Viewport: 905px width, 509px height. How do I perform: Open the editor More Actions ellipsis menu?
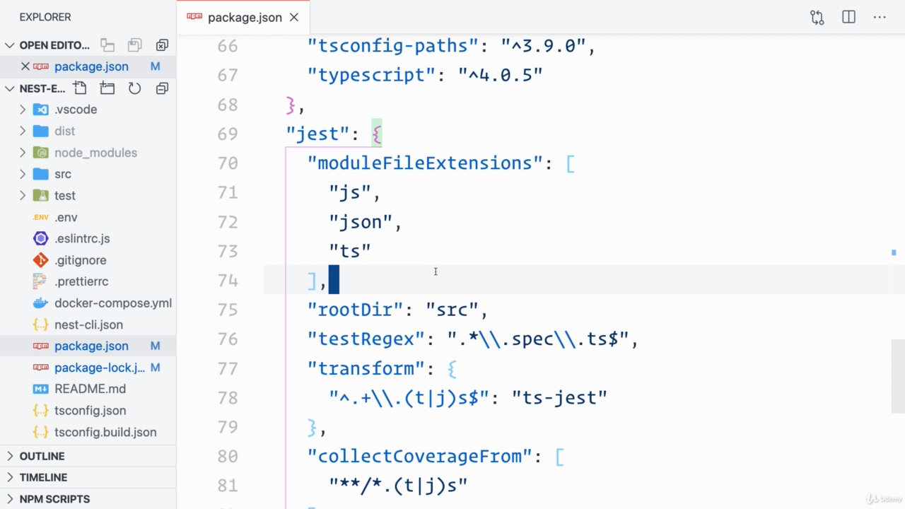pyautogui.click(x=880, y=18)
